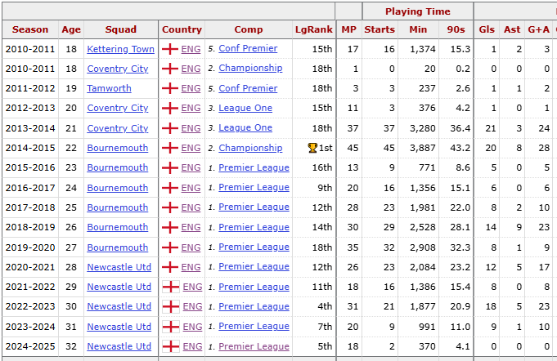
Task: Select minutes value 2,908
Action: 423,247
